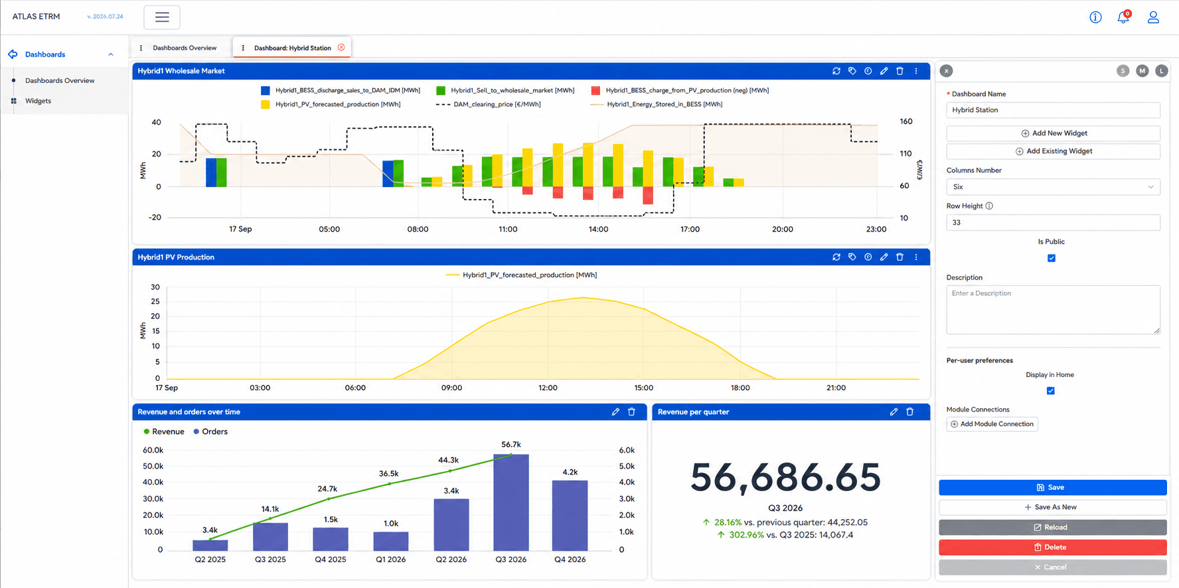Viewport: 1179px width, 588px height.
Task: Reload the dashboard settings
Action: [x=1052, y=528]
